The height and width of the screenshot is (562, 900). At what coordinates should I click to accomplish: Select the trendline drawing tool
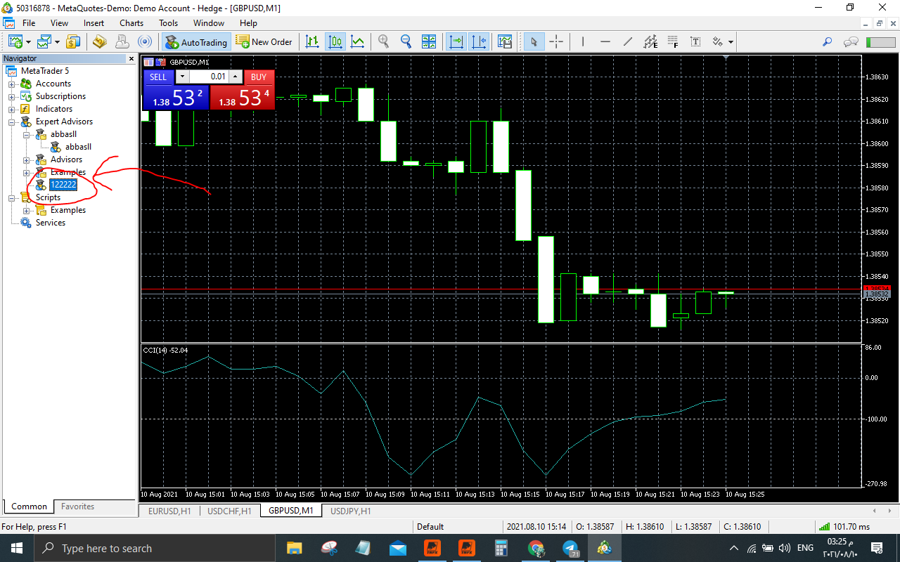pos(628,42)
